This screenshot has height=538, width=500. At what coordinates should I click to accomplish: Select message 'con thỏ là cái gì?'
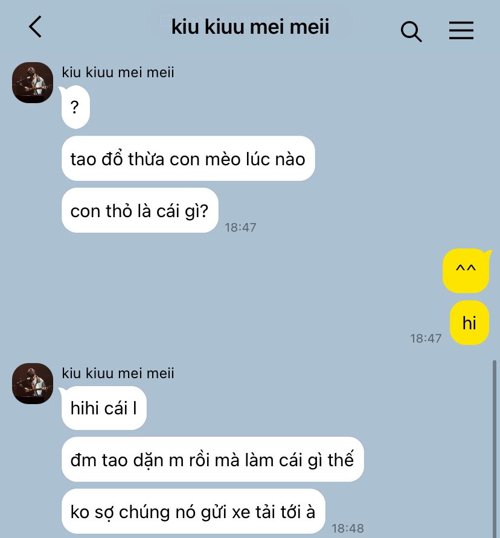[x=140, y=210]
